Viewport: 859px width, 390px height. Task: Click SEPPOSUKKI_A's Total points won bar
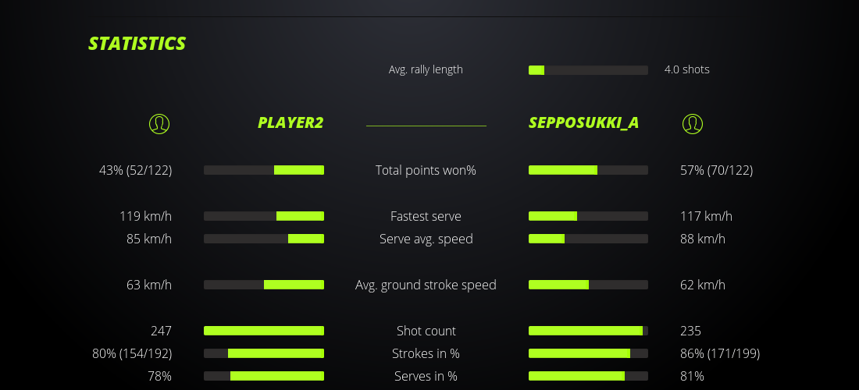(x=588, y=170)
